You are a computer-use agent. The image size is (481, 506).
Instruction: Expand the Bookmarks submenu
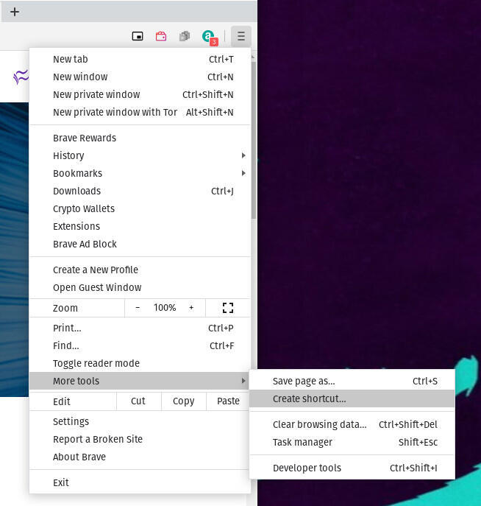pyautogui.click(x=140, y=173)
